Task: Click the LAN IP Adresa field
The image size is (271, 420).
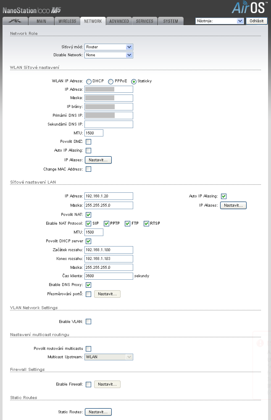Action: point(109,196)
